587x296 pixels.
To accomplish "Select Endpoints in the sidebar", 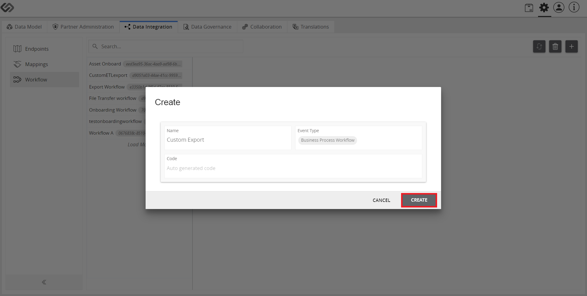I will (44, 49).
